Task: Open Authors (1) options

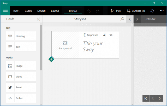Action: click(x=136, y=11)
